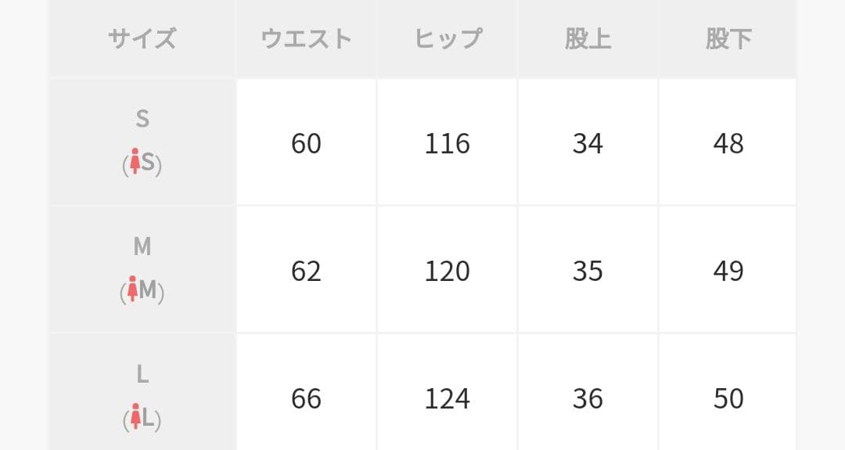The width and height of the screenshot is (845, 450).
Task: Select the ウエスト column header
Action: (306, 38)
